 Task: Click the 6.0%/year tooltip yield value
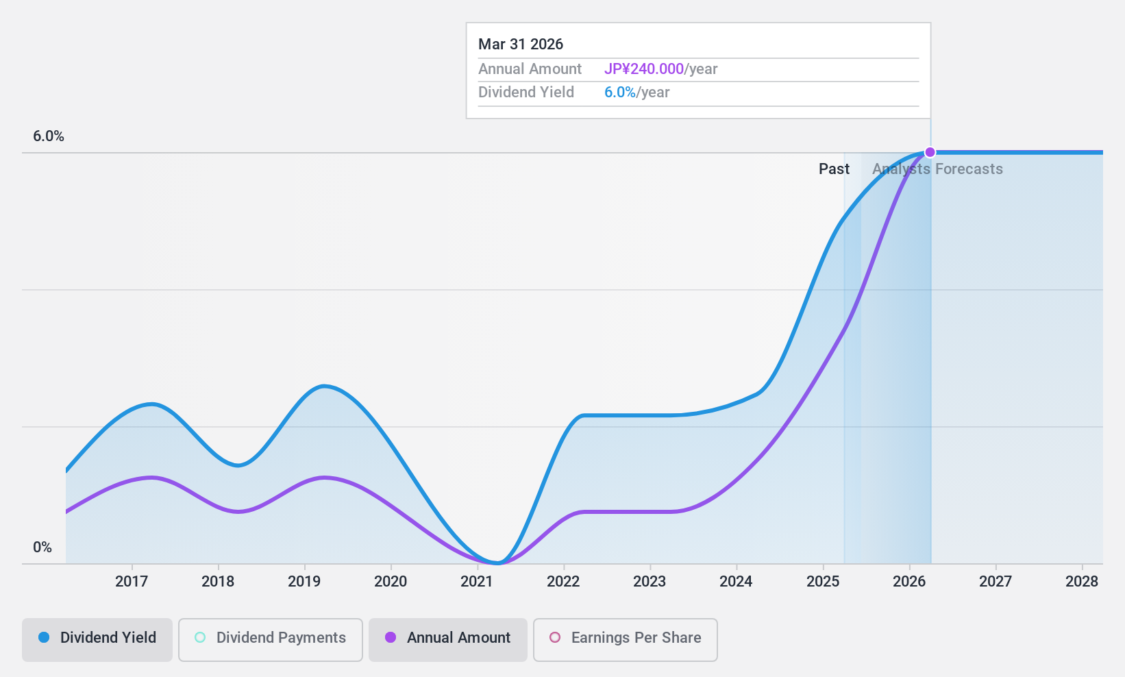[x=636, y=93]
